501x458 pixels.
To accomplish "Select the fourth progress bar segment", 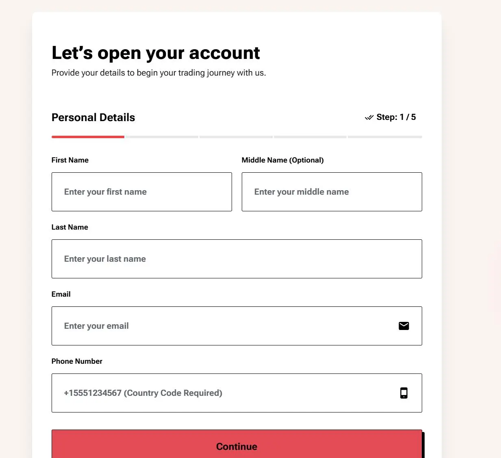I will click(x=310, y=137).
